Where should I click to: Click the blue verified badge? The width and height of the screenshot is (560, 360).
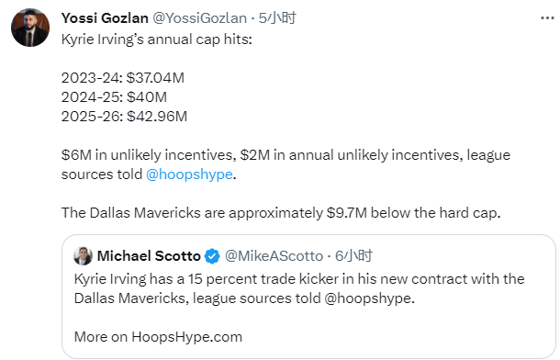[x=212, y=256]
